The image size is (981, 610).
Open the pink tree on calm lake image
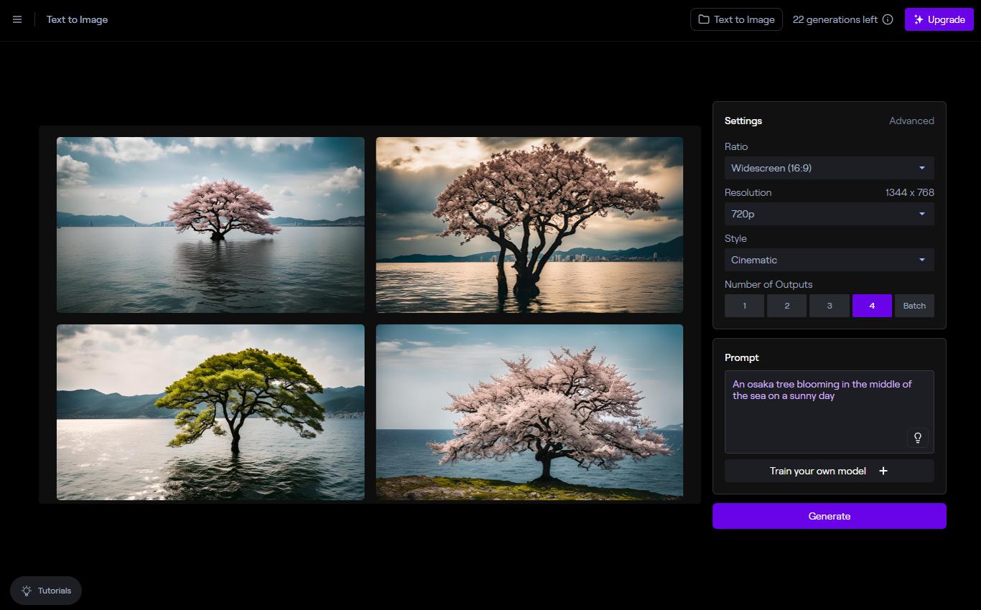coord(210,225)
